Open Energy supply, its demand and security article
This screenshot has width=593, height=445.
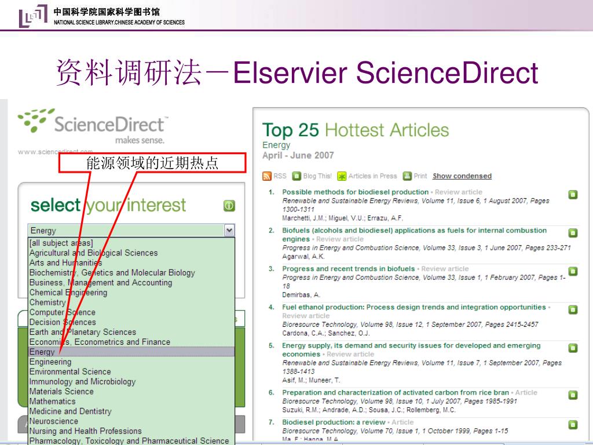412,349
